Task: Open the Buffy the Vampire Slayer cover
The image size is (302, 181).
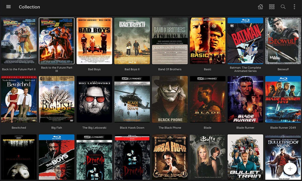Action: (x=208, y=157)
